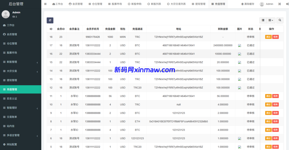
Task: Switch to the 会员管理 tab
Action: tap(76, 4)
